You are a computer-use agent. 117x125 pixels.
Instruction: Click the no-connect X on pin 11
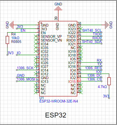point(36,62)
